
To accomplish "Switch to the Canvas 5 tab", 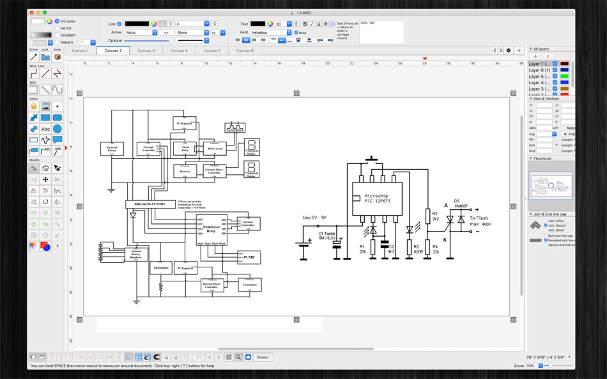I will [211, 50].
